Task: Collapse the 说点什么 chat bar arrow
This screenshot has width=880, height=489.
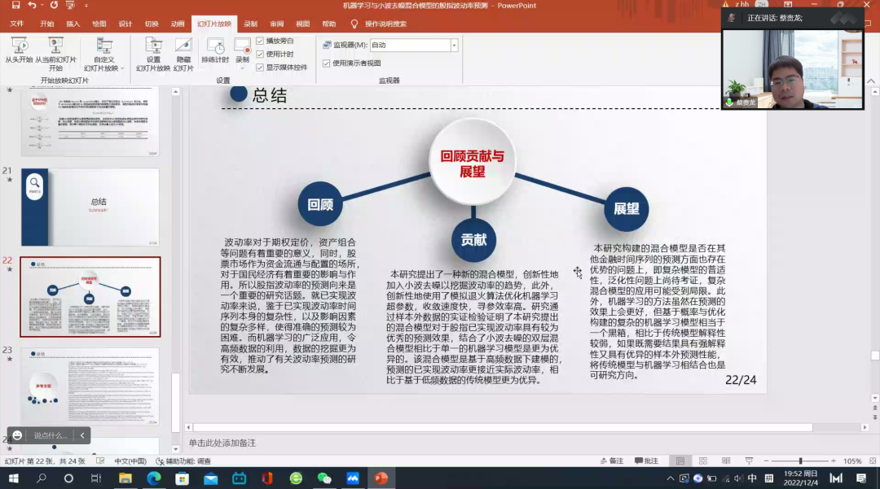Action: click(82, 435)
